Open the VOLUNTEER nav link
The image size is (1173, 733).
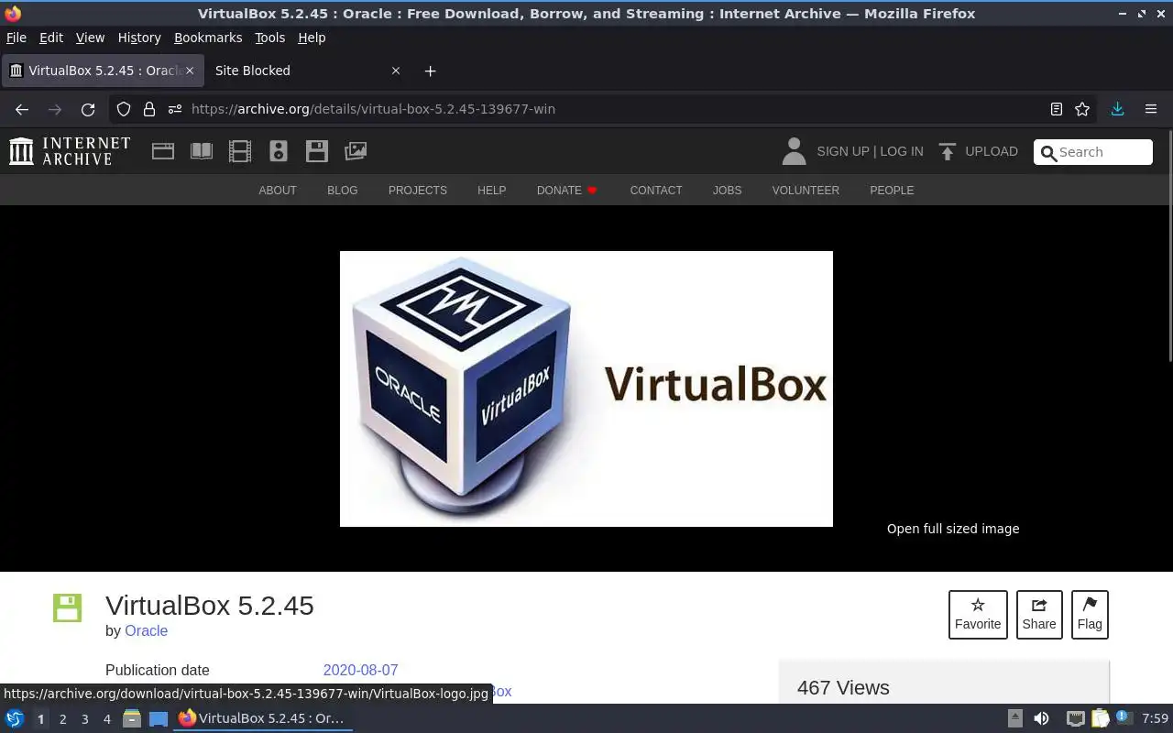tap(806, 191)
